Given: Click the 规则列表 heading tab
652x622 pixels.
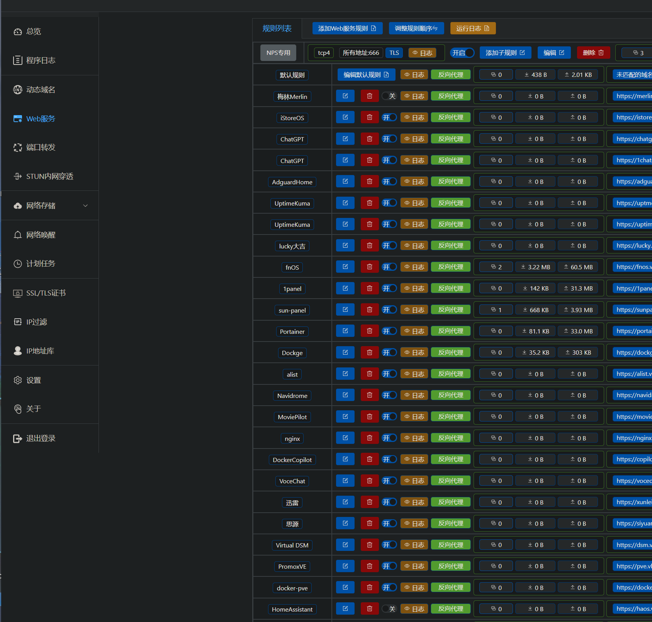Looking at the screenshot, I should 277,29.
